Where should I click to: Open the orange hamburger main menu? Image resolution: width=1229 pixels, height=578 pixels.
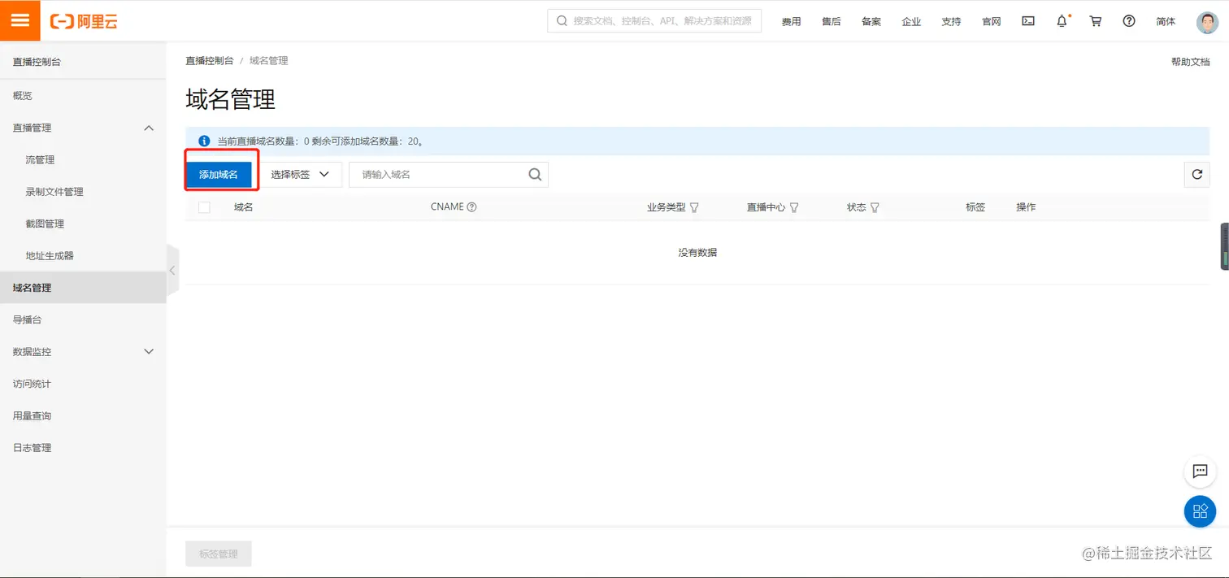pos(20,20)
